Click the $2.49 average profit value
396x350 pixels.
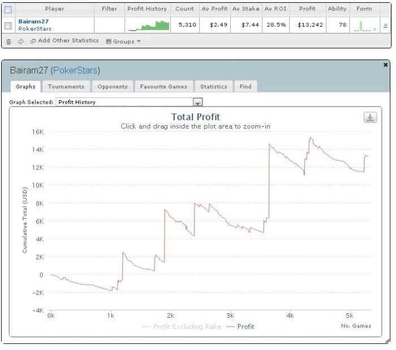coord(218,25)
